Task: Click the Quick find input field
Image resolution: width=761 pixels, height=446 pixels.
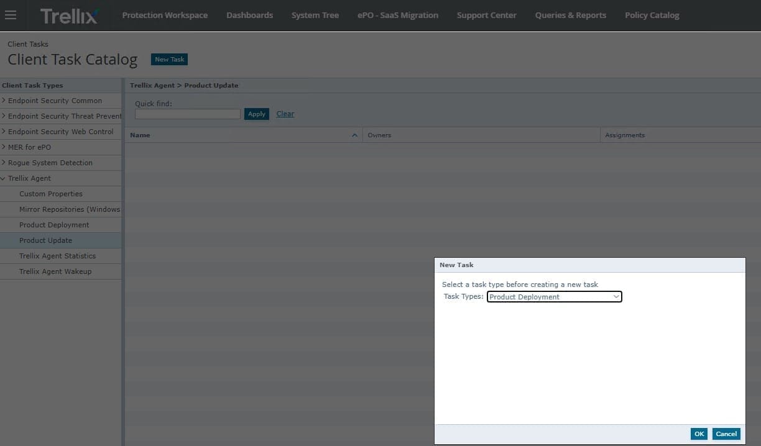Action: point(188,114)
